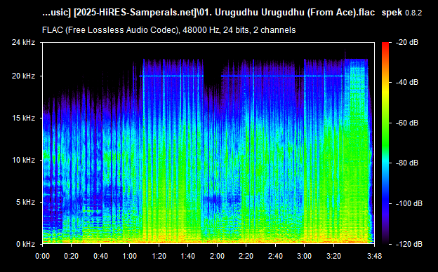Click the file name title text
The image size is (438, 272).
tap(208, 13)
